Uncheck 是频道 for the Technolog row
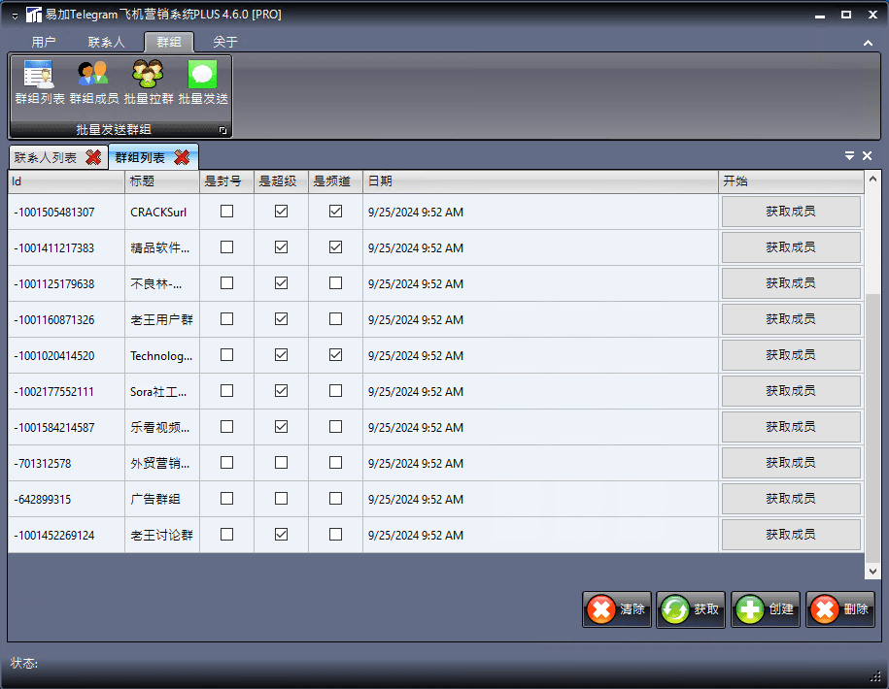 [335, 355]
